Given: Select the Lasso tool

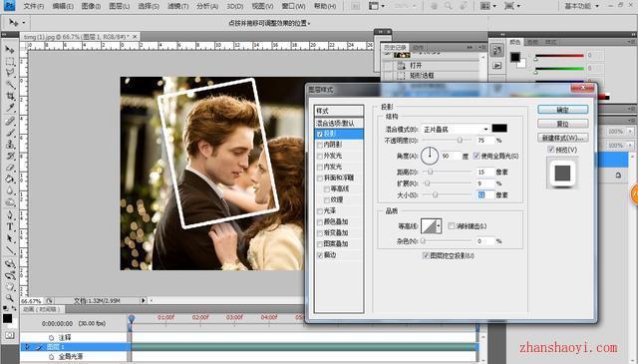Looking at the screenshot, I should (10, 73).
